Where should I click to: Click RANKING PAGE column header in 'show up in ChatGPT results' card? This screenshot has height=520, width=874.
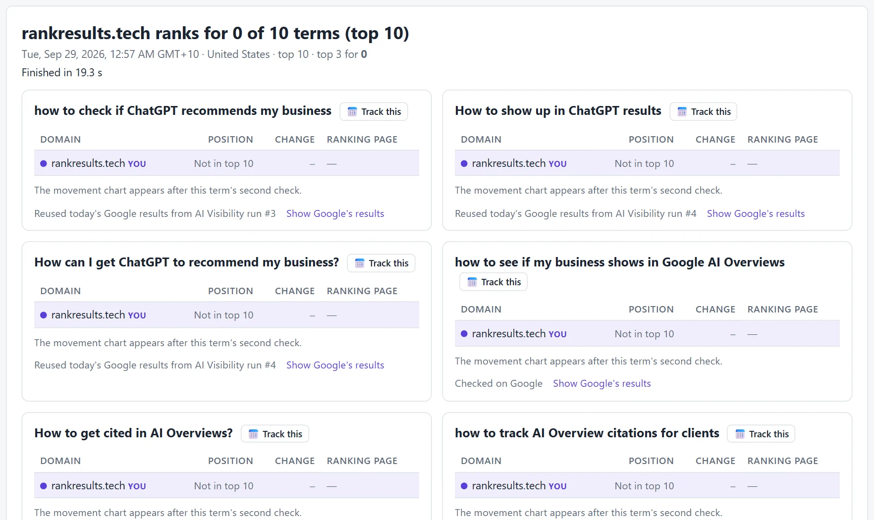pos(783,140)
